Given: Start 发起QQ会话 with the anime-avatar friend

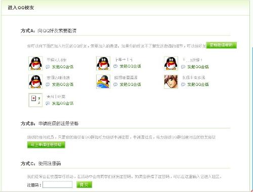Looking at the screenshot, I should click(198, 84).
